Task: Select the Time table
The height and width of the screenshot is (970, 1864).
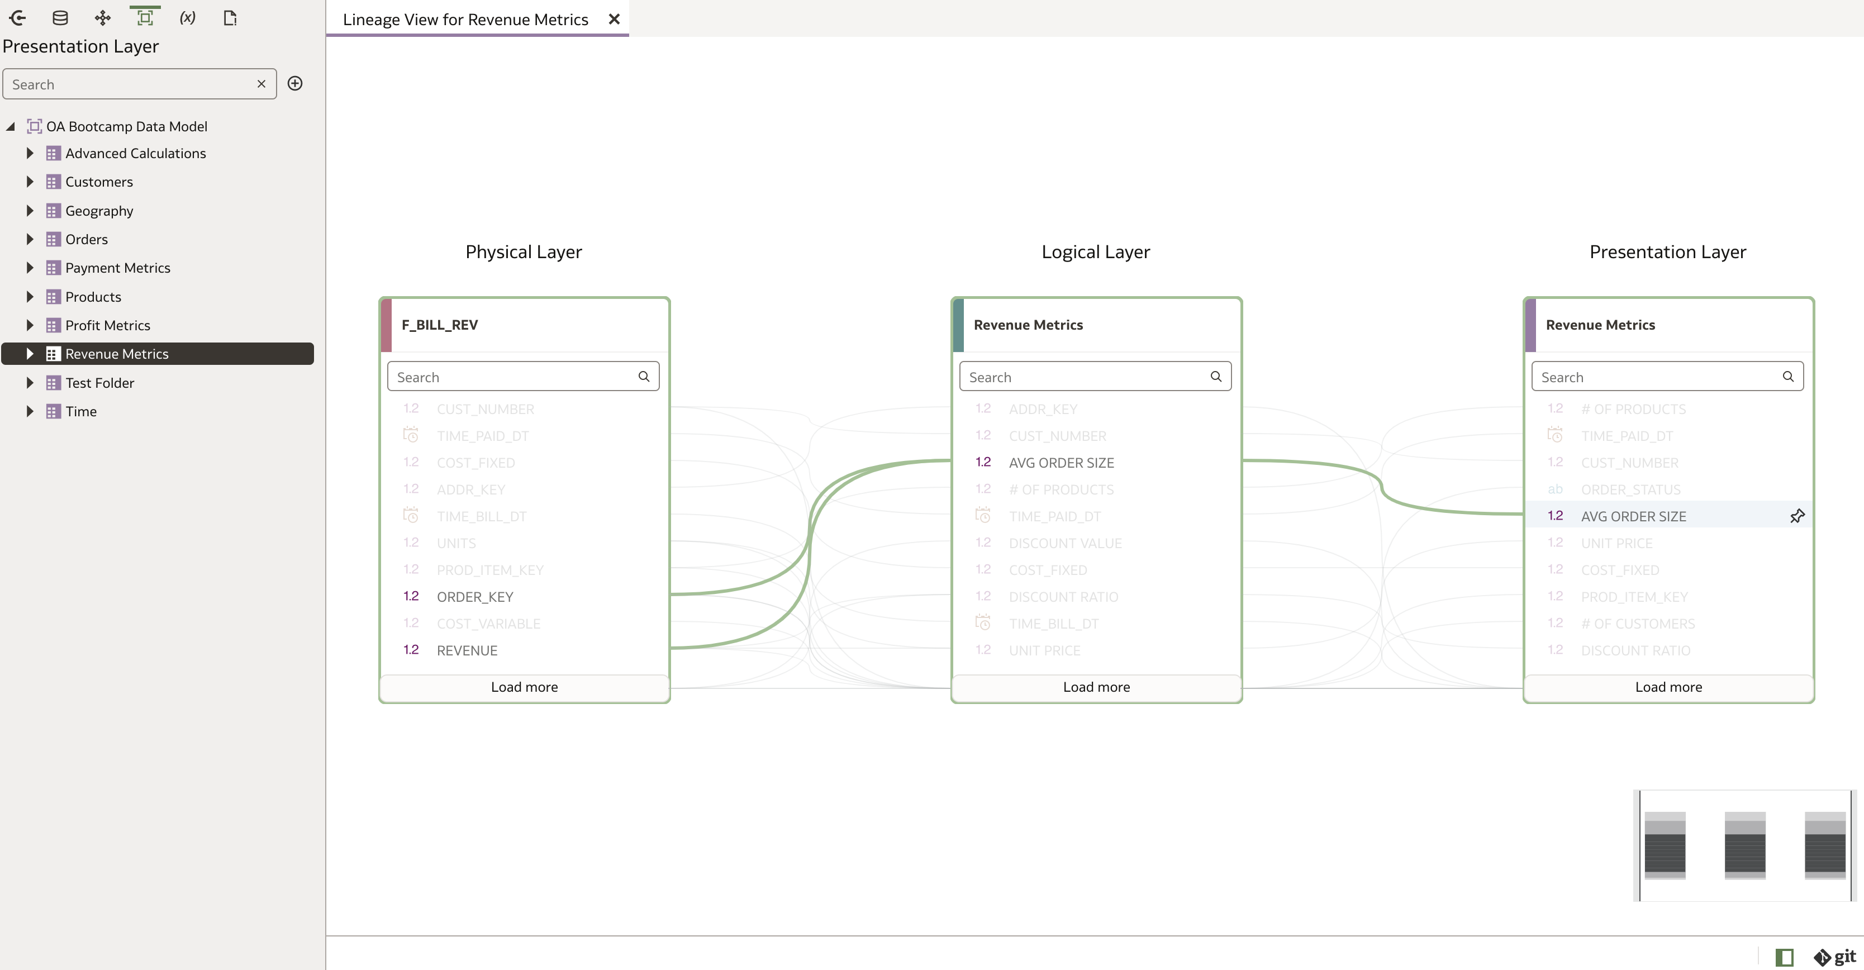Action: point(81,411)
